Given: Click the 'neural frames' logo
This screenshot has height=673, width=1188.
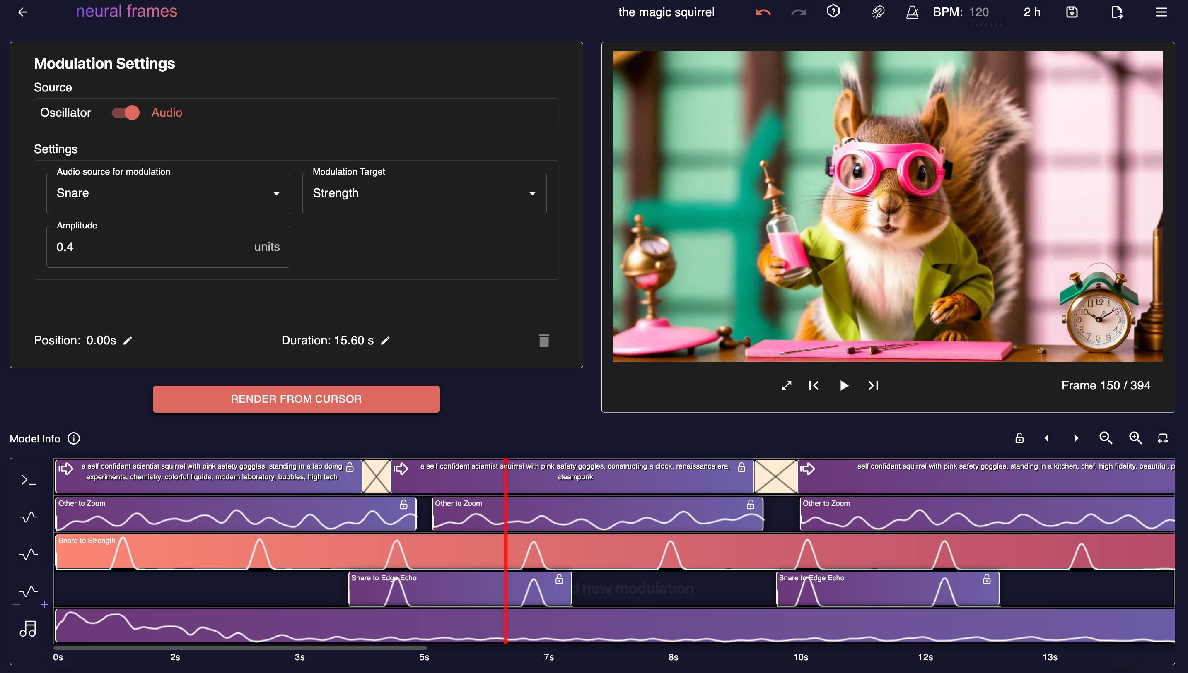Looking at the screenshot, I should [127, 11].
